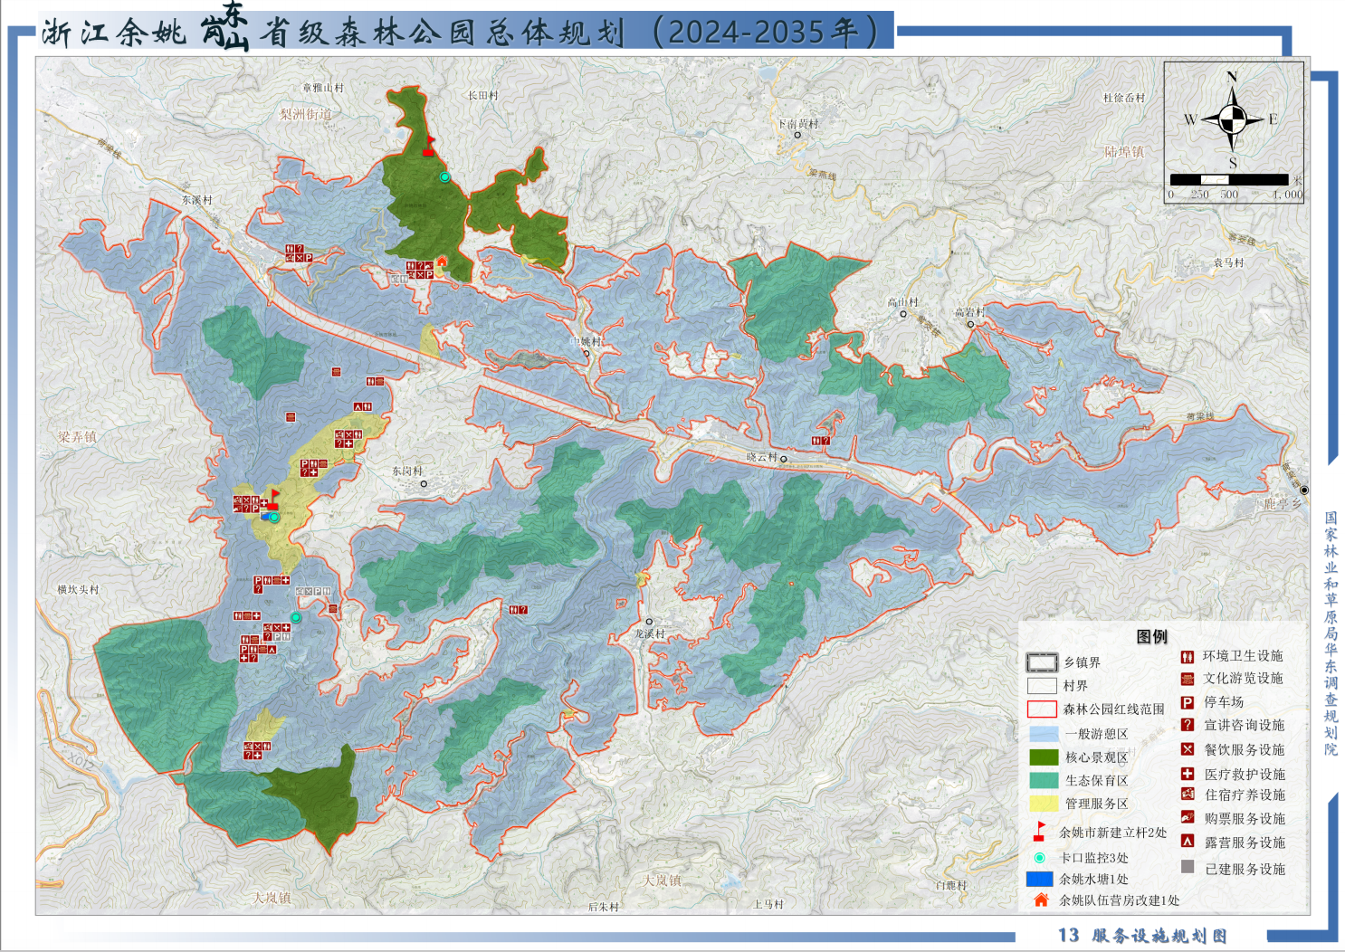Select the 医疗救护设施 medical cross icon

point(1188,774)
